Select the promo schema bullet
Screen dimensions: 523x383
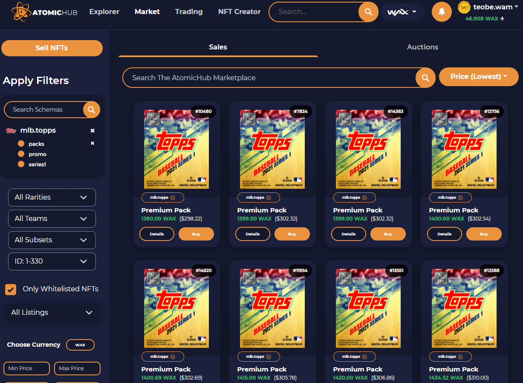coord(21,154)
